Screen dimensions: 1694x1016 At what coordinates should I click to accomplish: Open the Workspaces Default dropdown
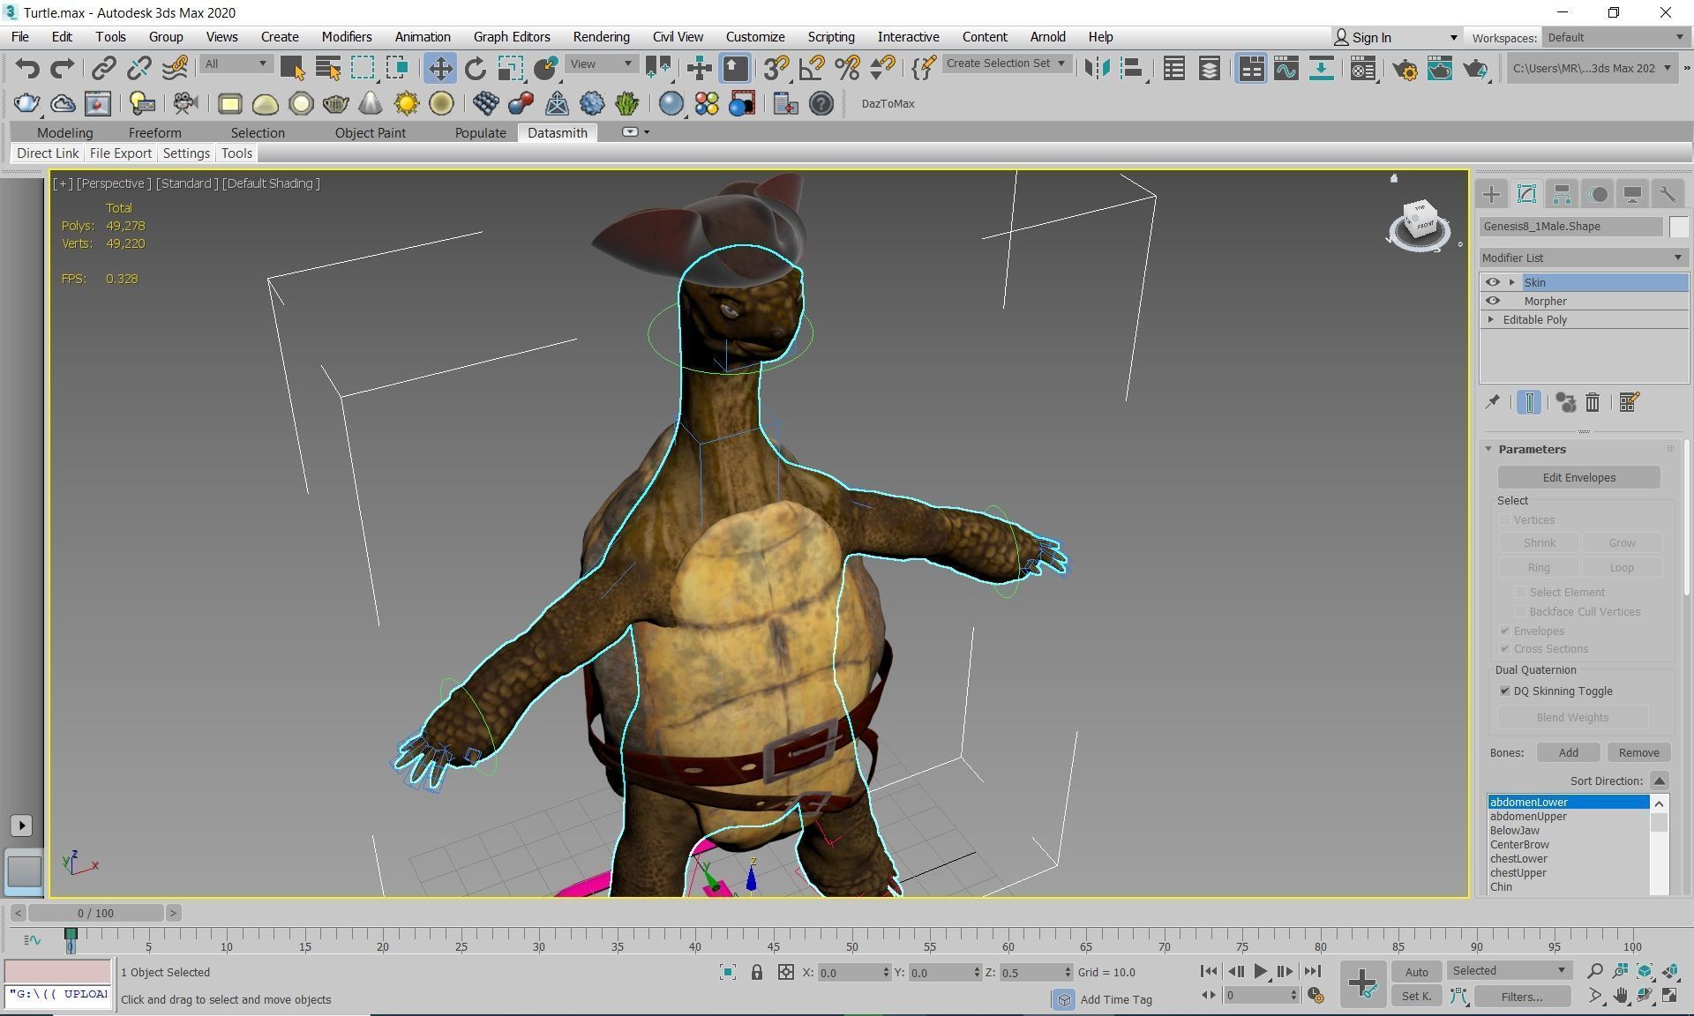(x=1615, y=37)
